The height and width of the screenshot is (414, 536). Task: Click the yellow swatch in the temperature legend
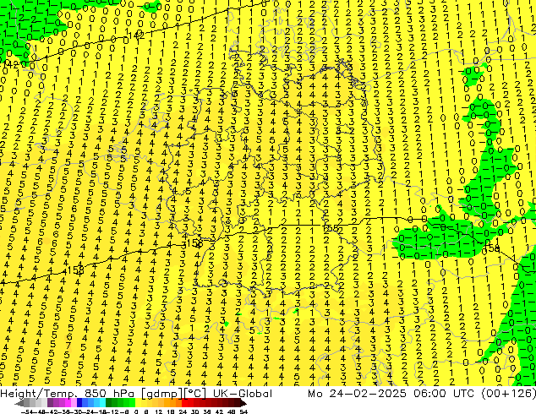pyautogui.click(x=138, y=403)
